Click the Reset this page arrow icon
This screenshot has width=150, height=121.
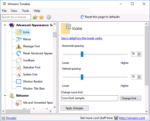(82, 17)
